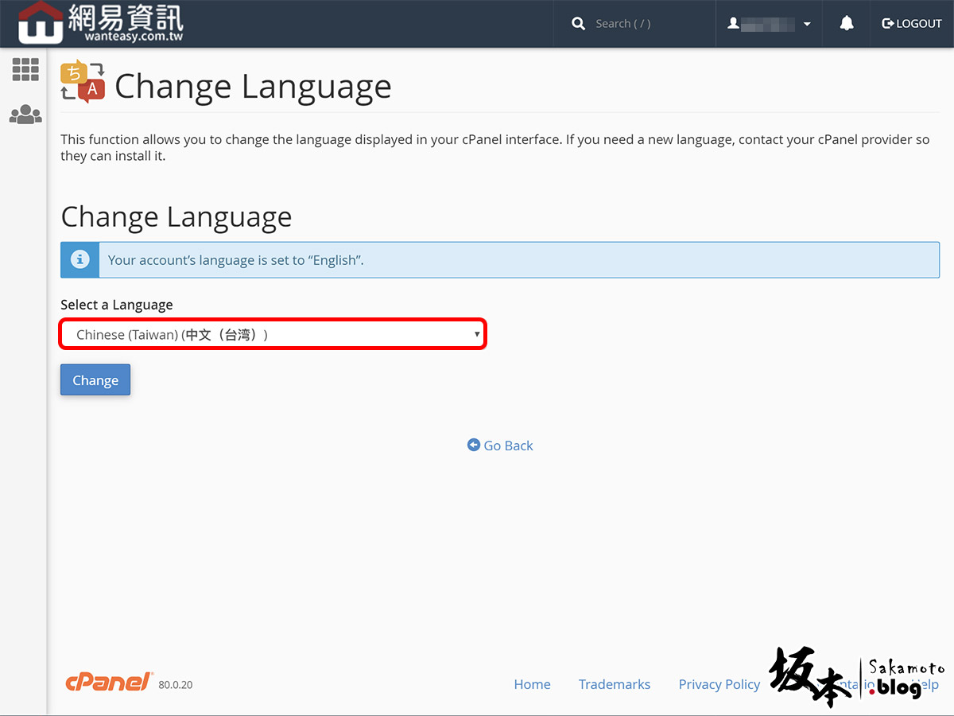Click the "Select a Language" field label
The width and height of the screenshot is (954, 716).
(116, 305)
